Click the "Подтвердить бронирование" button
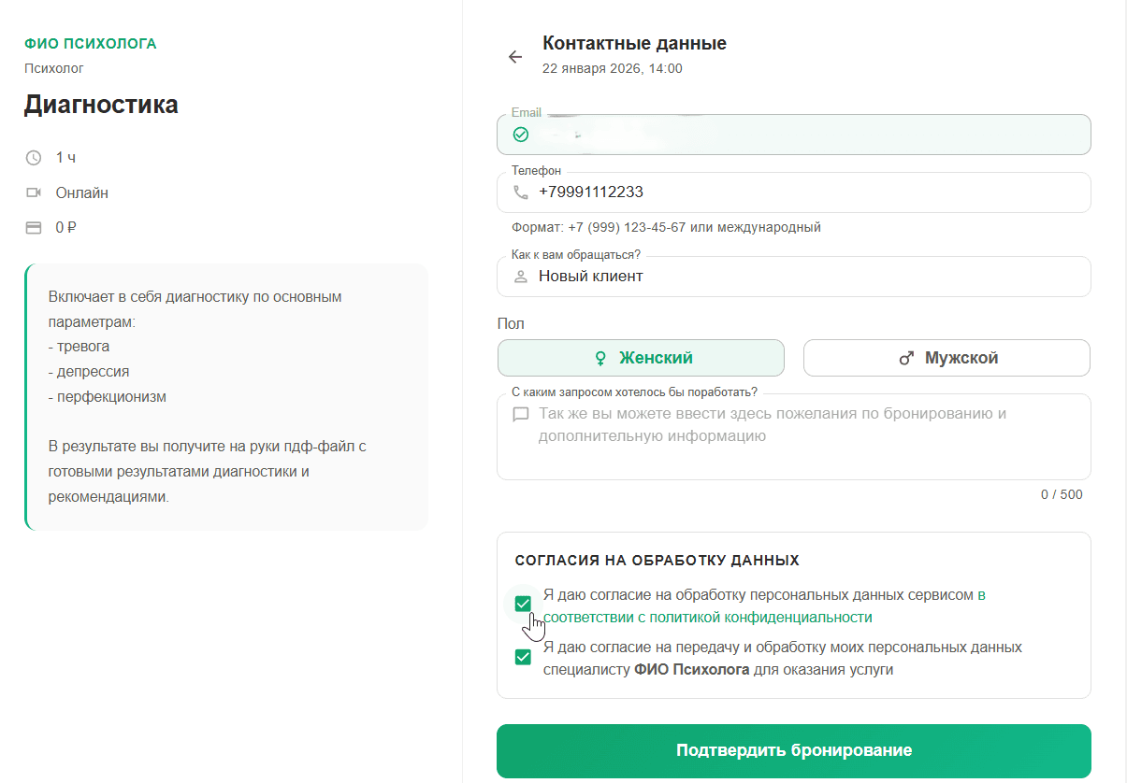 793,750
